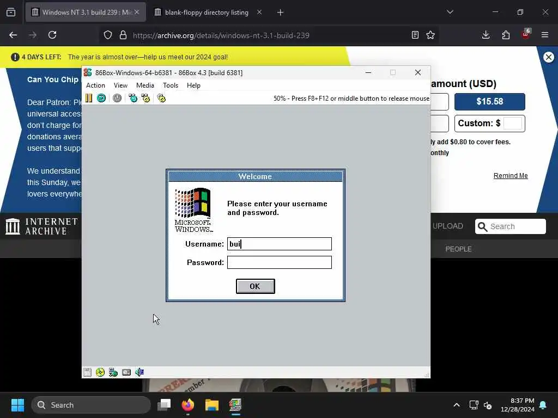The height and width of the screenshot is (418, 558).
Task: Open a new Firefox tab
Action: pos(280,13)
